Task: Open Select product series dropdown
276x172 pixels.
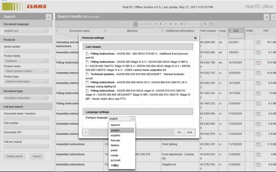Action: tap(46, 71)
